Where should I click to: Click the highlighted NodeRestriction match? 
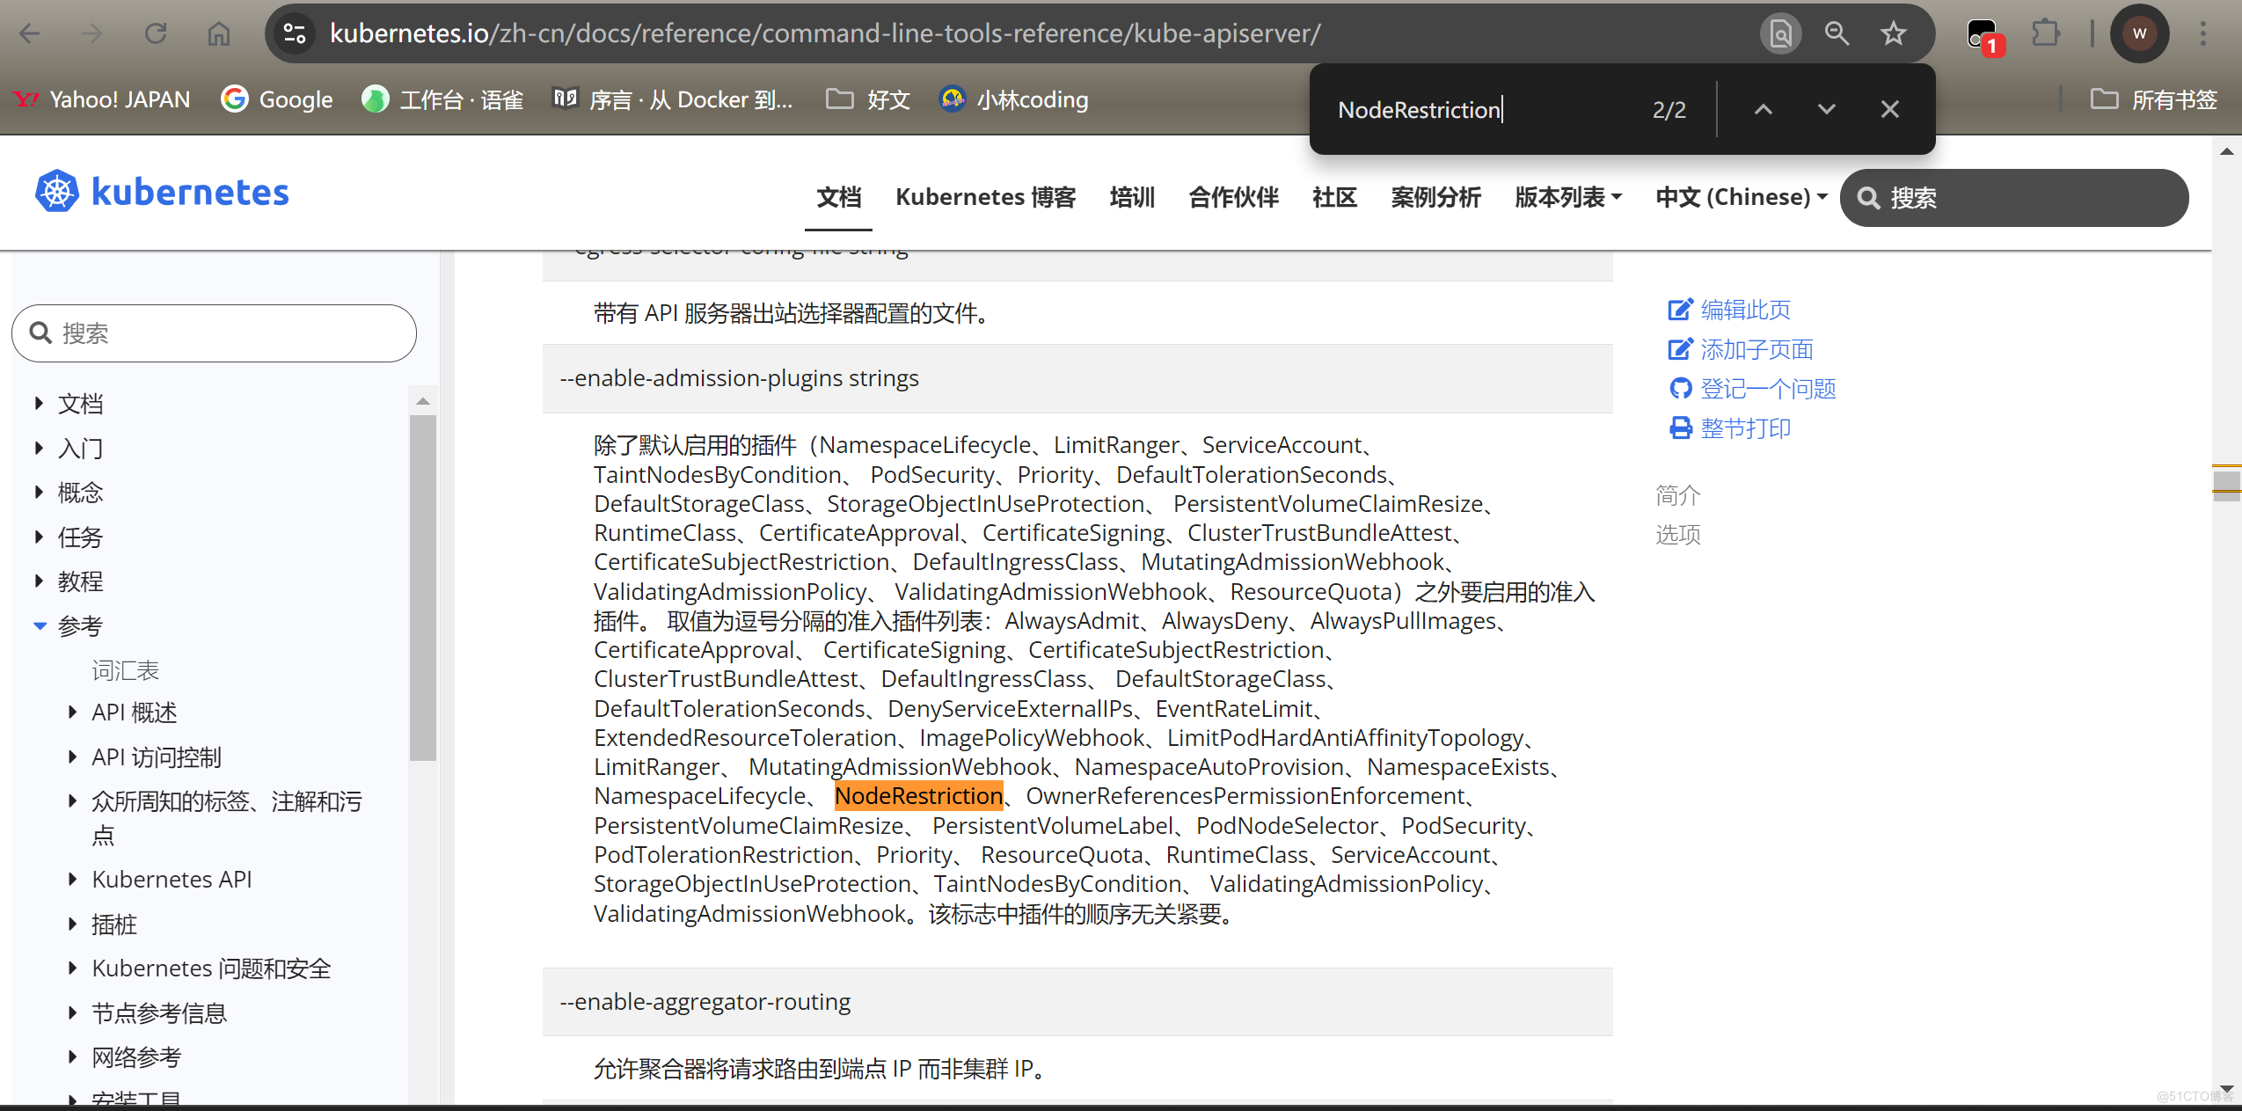[918, 796]
